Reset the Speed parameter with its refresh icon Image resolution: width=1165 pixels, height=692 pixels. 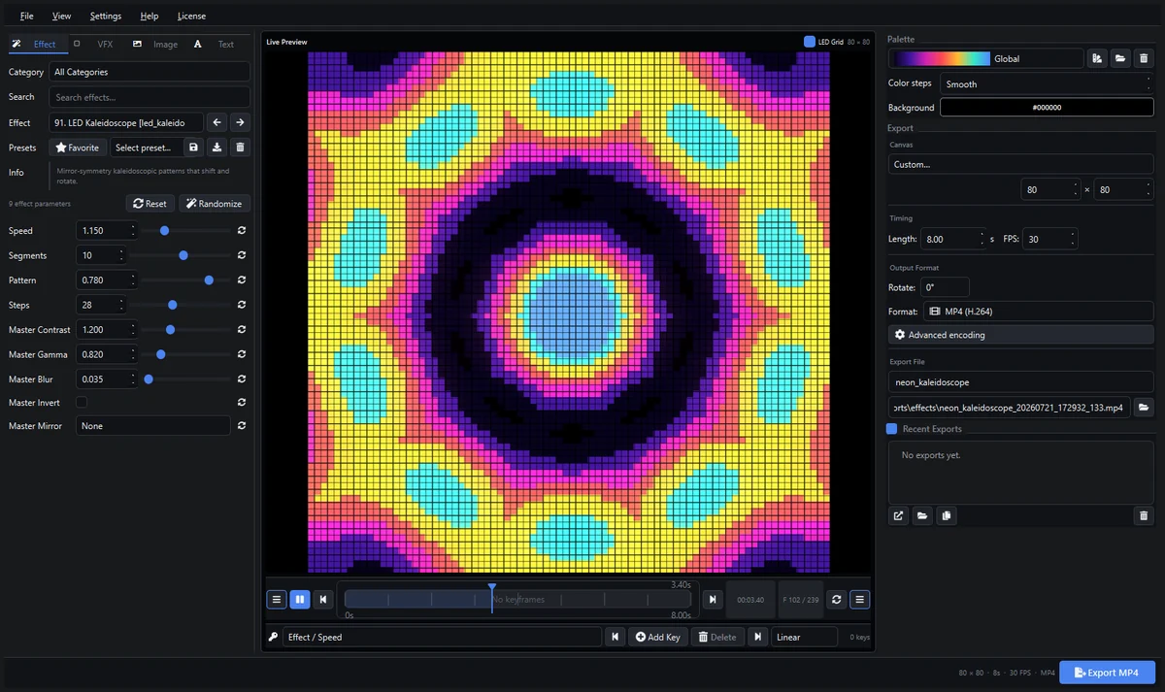click(241, 231)
